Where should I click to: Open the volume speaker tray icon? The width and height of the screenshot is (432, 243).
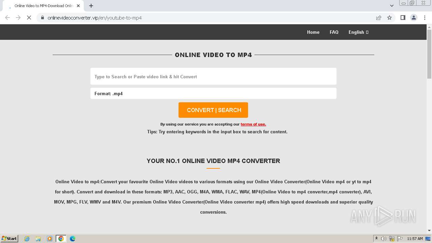click(384, 239)
